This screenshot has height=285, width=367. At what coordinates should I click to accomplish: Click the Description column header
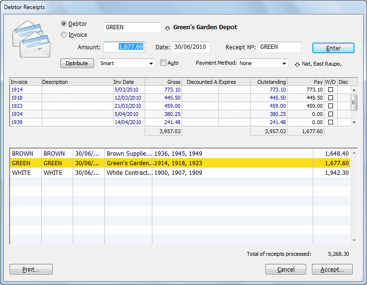78,82
